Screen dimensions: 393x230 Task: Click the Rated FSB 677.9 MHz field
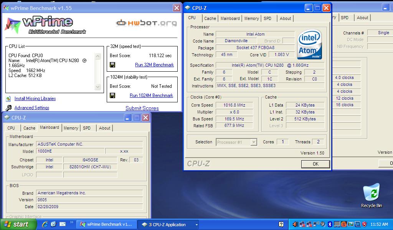(x=234, y=126)
